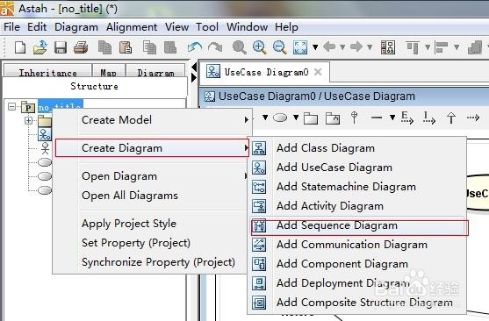The image size is (489, 321).
Task: Click the Undo arrow icon
Action: (195, 47)
